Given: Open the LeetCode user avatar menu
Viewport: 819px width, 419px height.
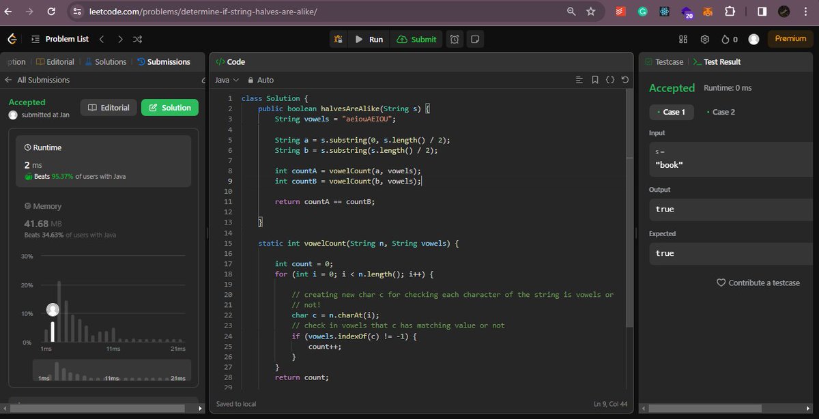Looking at the screenshot, I should 753,39.
